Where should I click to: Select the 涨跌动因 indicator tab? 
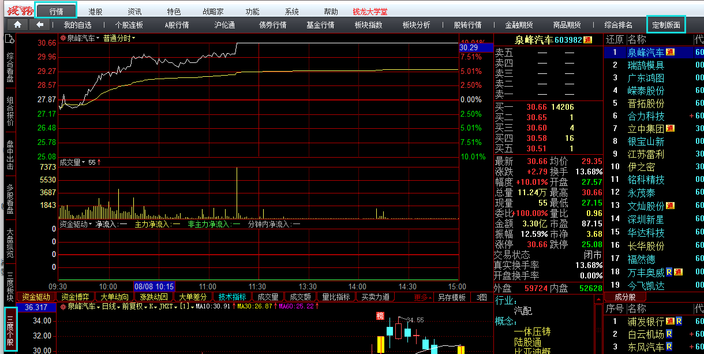point(153,297)
